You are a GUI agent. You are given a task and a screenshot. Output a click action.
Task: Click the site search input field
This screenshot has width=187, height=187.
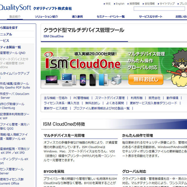pos(159,9)
